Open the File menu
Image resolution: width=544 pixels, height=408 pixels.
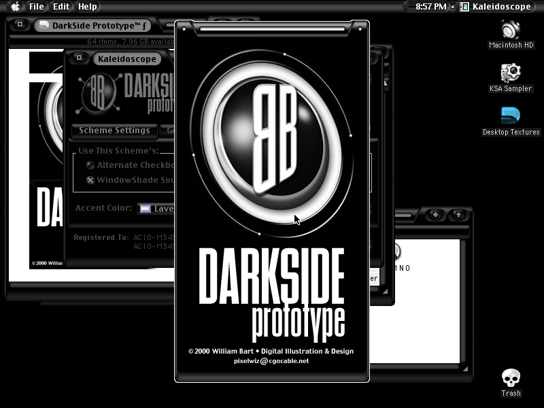pos(36,6)
